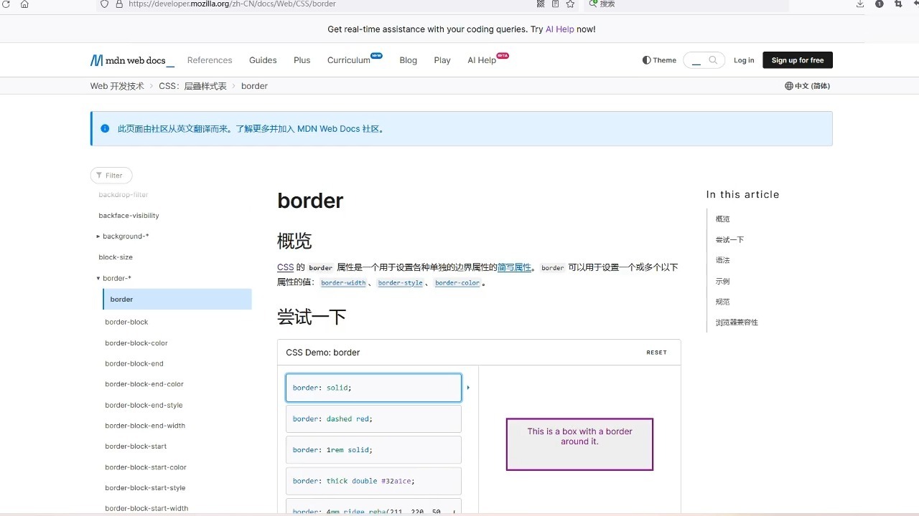Open border-block-end-color in the sidebar

point(144,384)
